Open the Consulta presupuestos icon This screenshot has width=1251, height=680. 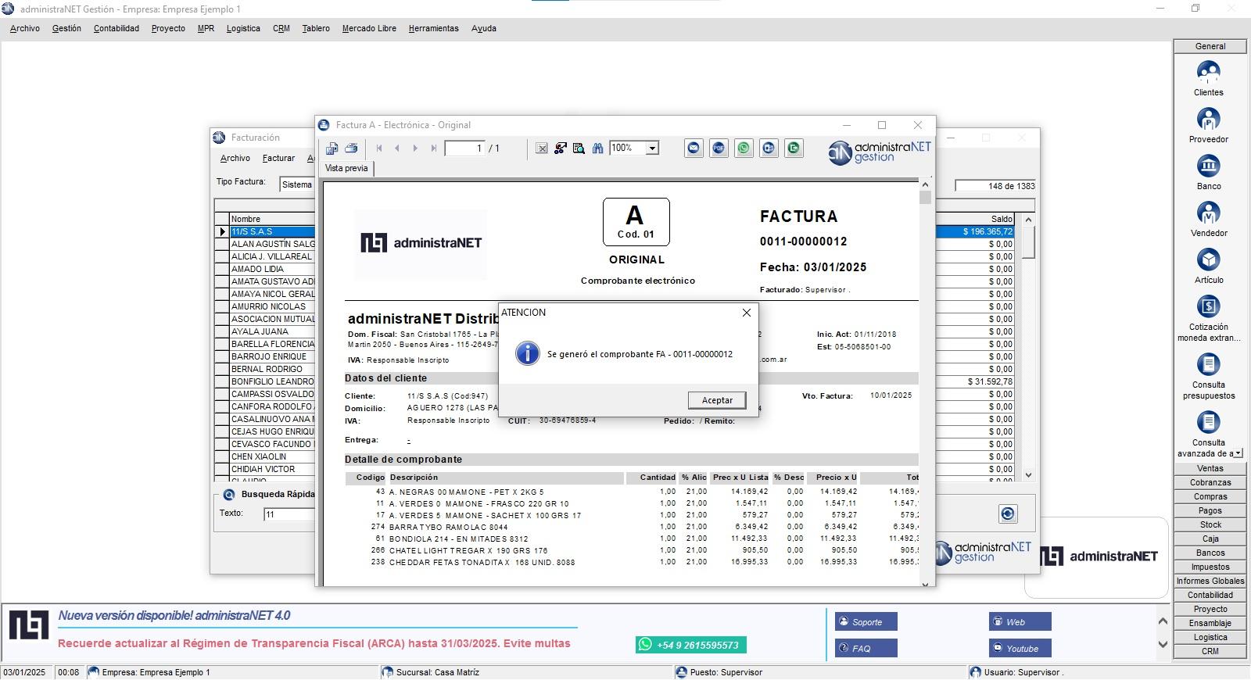[1208, 365]
